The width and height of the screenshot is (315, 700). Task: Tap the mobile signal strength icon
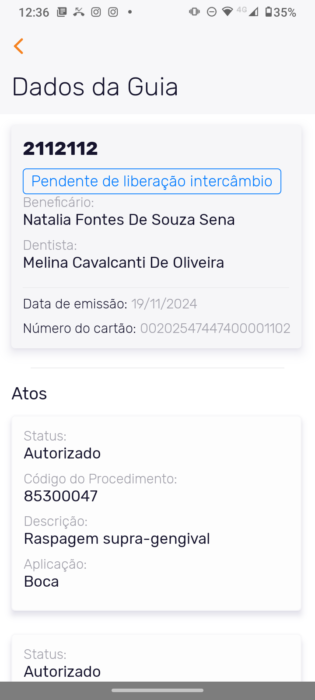tap(253, 12)
